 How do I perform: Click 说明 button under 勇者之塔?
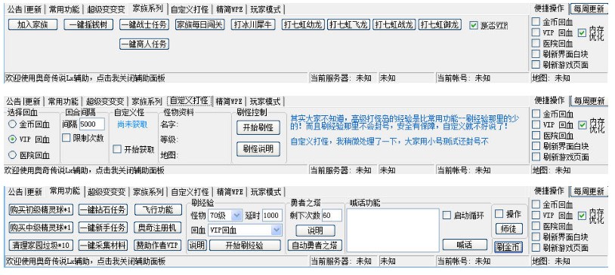(315, 231)
